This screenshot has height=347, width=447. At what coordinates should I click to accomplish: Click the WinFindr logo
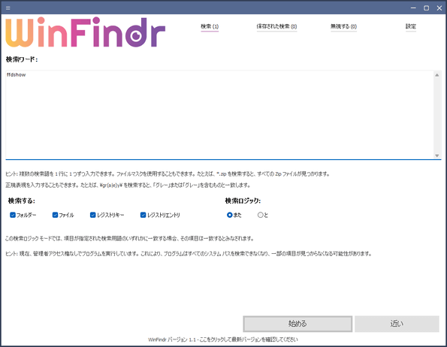(x=85, y=32)
